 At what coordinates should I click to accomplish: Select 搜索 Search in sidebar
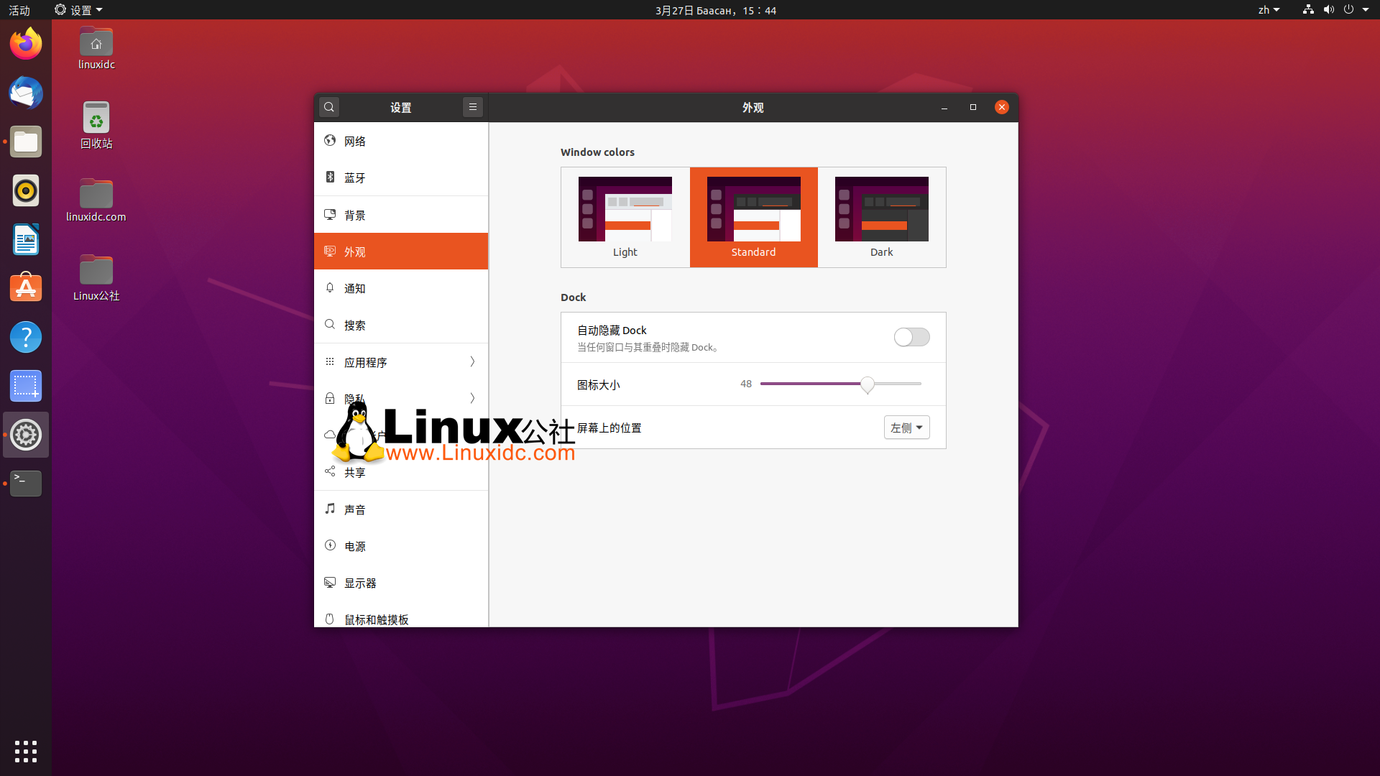(x=401, y=325)
